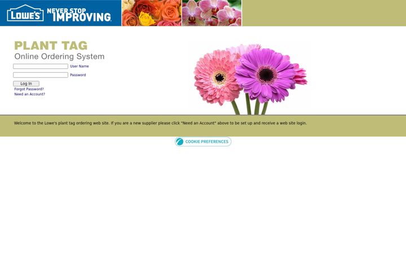406x254 pixels.
Task: Open Cookie Preferences button
Action: click(203, 142)
